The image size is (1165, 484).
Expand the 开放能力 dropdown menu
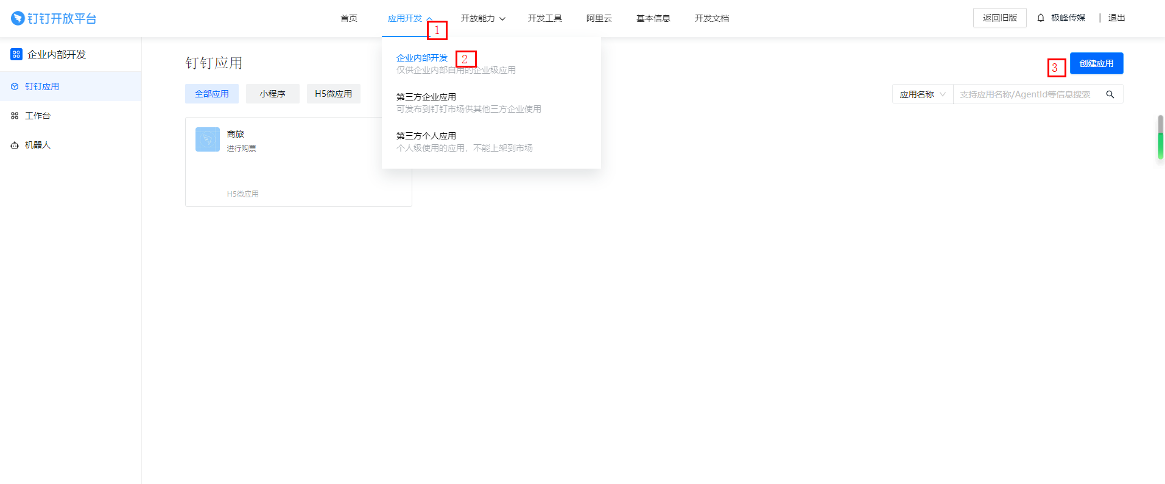(x=483, y=18)
